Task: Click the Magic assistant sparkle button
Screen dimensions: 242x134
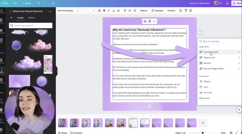Action: point(239,110)
